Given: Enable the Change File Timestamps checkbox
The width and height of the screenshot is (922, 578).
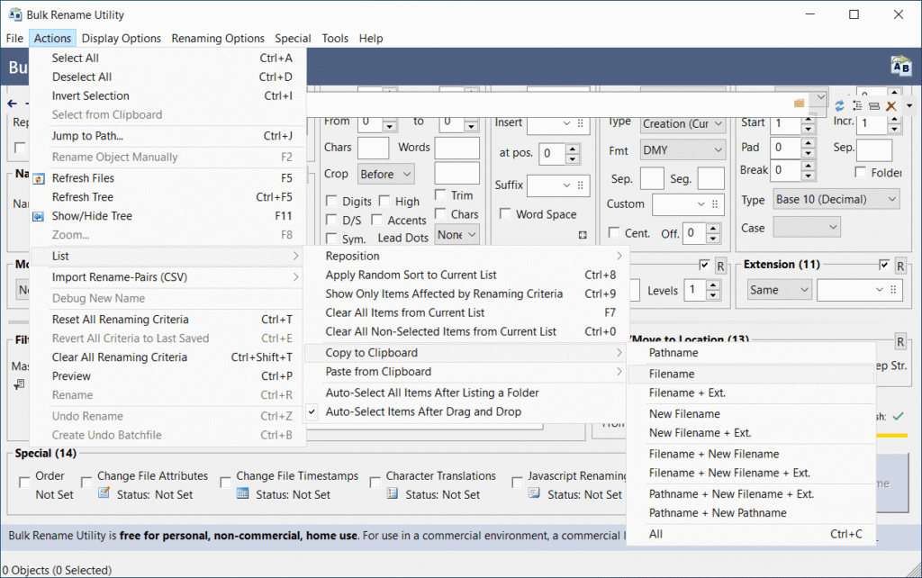Looking at the screenshot, I should 225,483.
